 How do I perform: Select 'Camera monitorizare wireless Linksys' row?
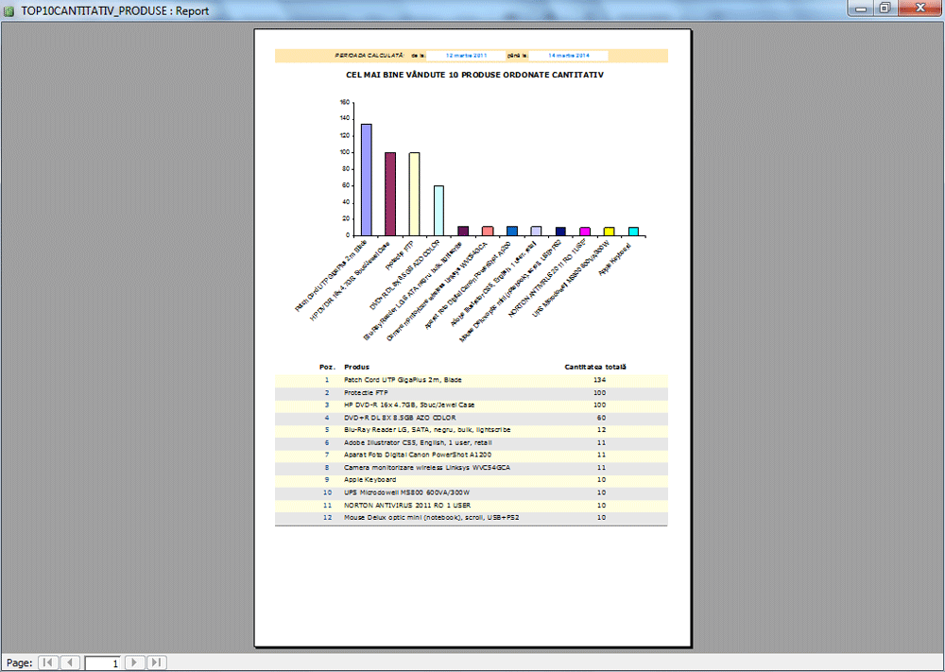pyautogui.click(x=472, y=468)
